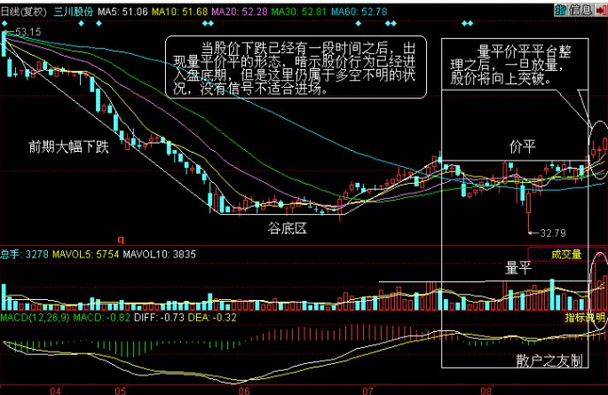
Task: Click the MACD: -0.82 value
Action: pos(101,318)
